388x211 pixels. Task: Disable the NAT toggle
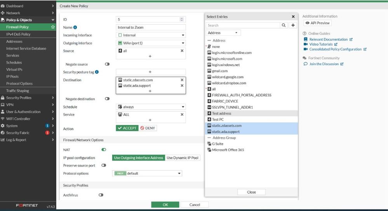[104, 150]
